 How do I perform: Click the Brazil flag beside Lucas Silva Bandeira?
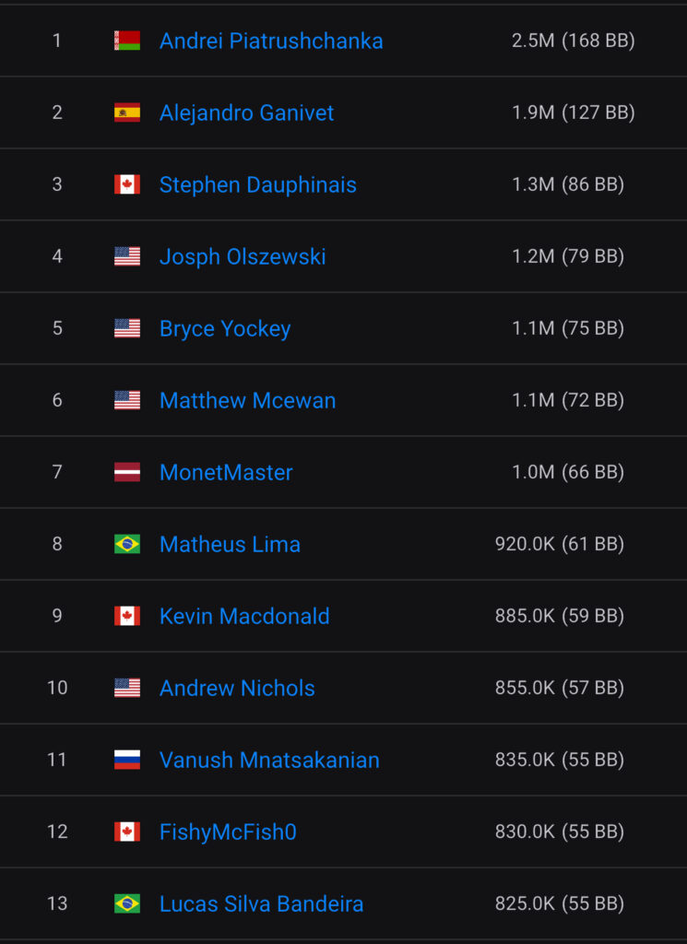click(x=127, y=903)
